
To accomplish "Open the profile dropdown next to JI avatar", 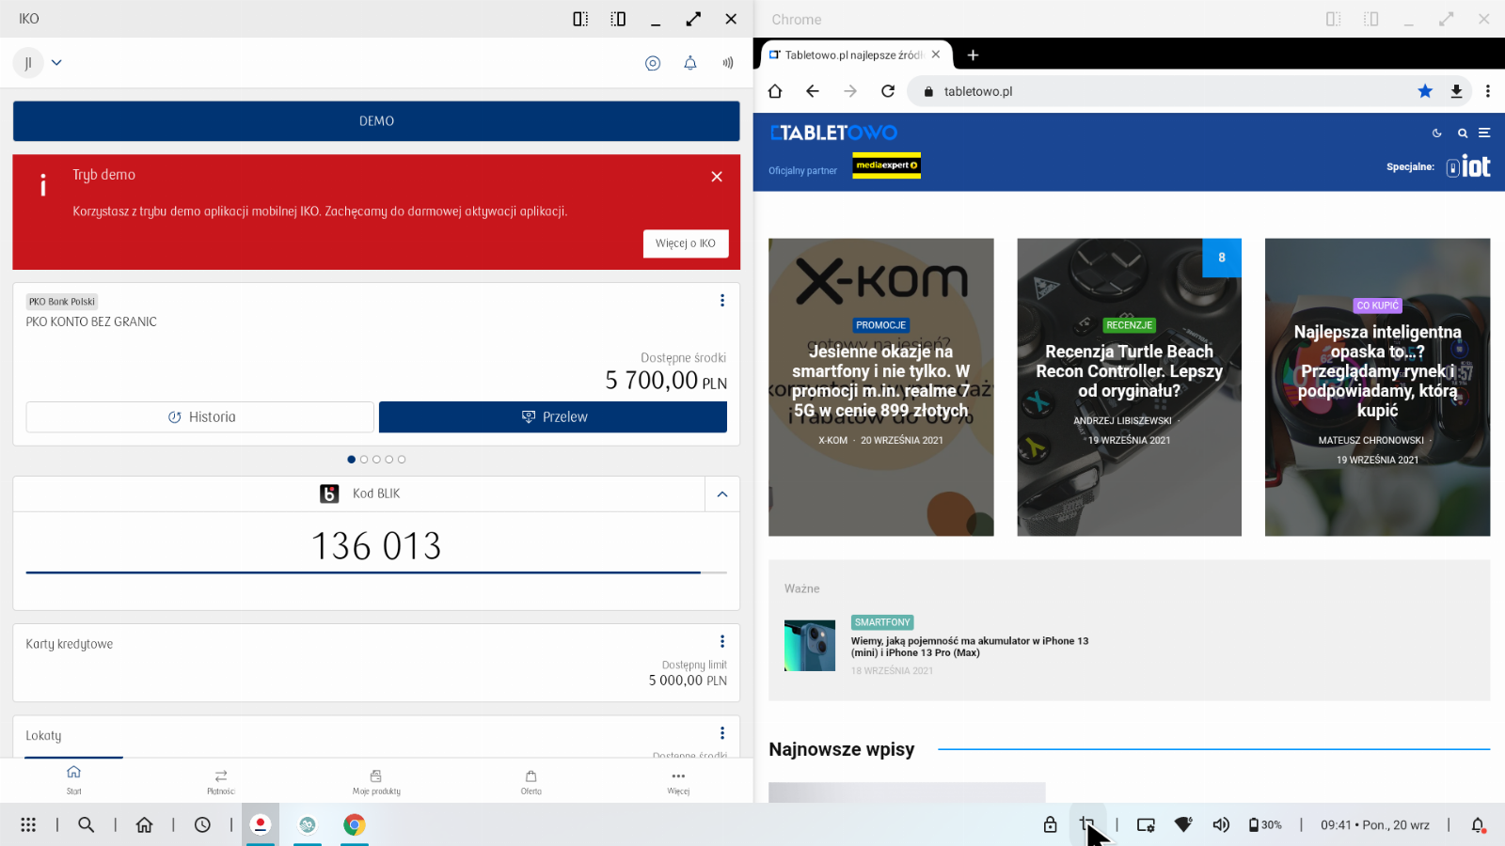I will (x=56, y=63).
